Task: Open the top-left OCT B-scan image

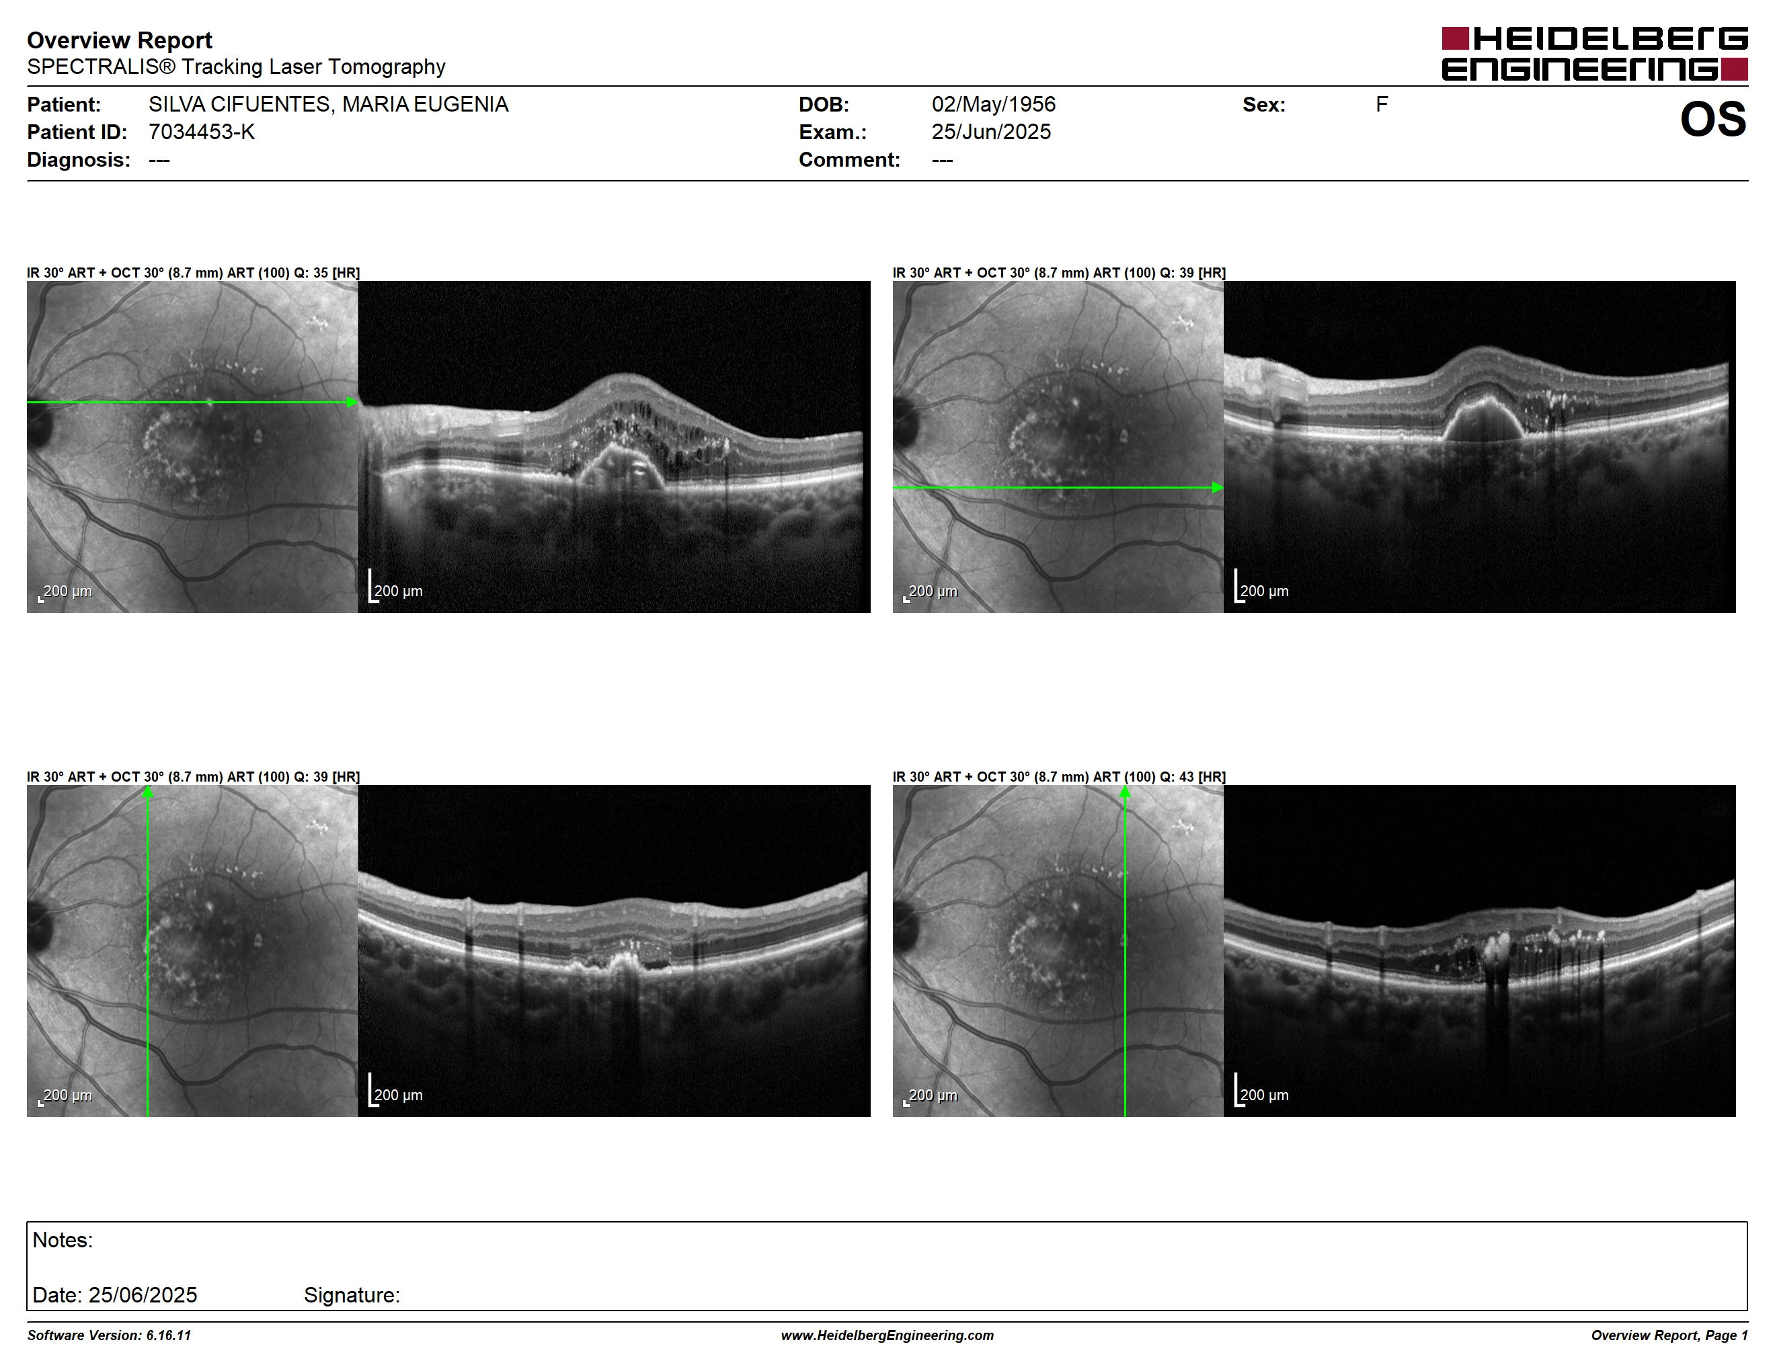Action: 614,447
